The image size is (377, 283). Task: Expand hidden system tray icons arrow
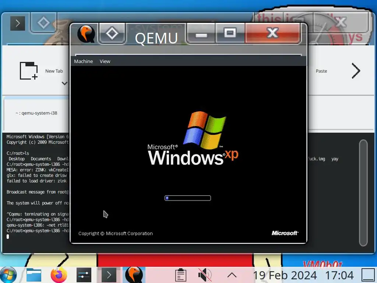(x=232, y=275)
